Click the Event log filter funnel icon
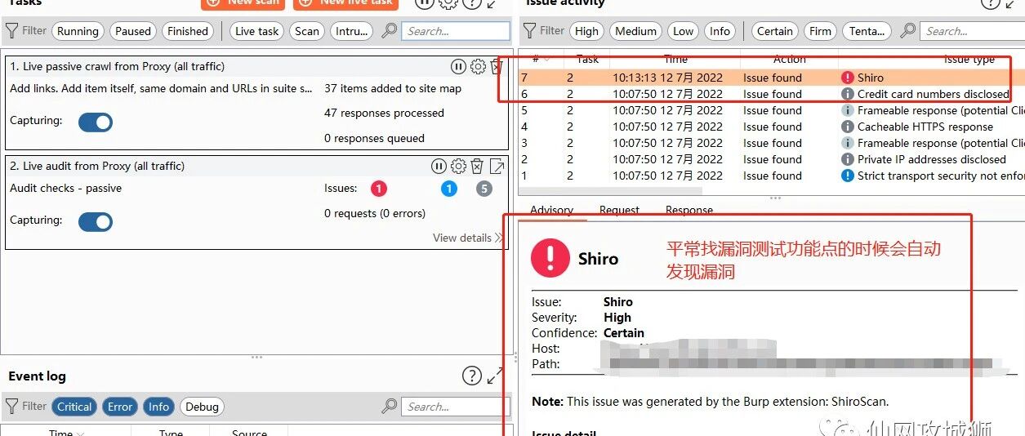The height and width of the screenshot is (436, 1025). (12, 407)
